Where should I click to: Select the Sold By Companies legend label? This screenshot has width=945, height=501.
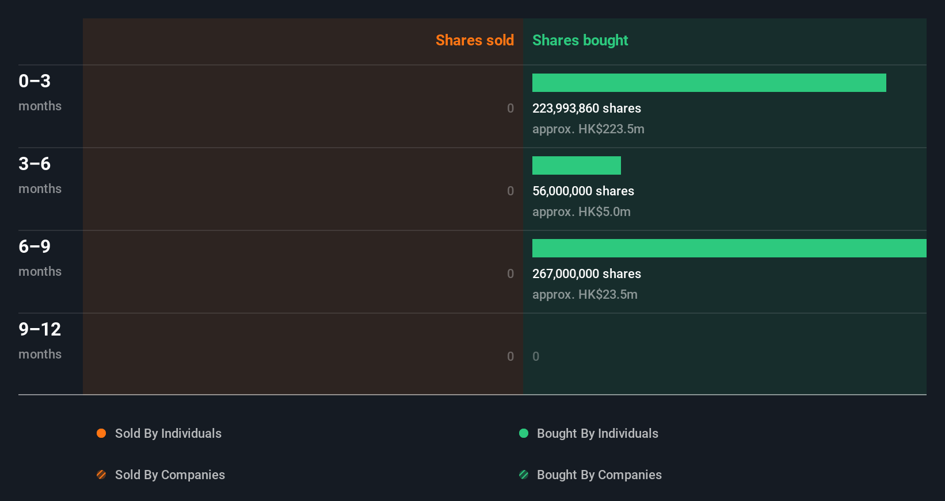170,475
